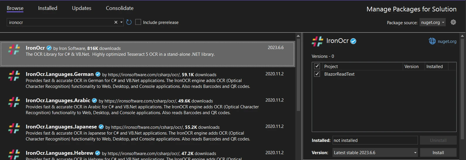Viewport: 466px width, 160px height.
Task: Clear the ironocr search text
Action: 116,22
